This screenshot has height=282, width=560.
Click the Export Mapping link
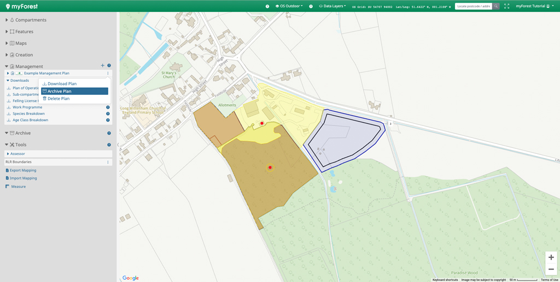coord(23,170)
